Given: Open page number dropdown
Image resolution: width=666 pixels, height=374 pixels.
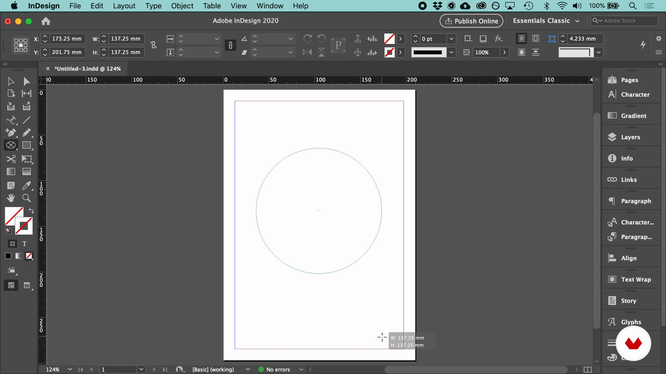Looking at the screenshot, I should [141, 369].
